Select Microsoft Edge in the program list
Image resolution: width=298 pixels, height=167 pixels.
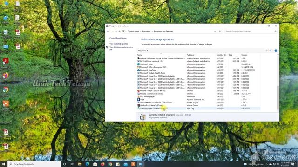[198, 64]
